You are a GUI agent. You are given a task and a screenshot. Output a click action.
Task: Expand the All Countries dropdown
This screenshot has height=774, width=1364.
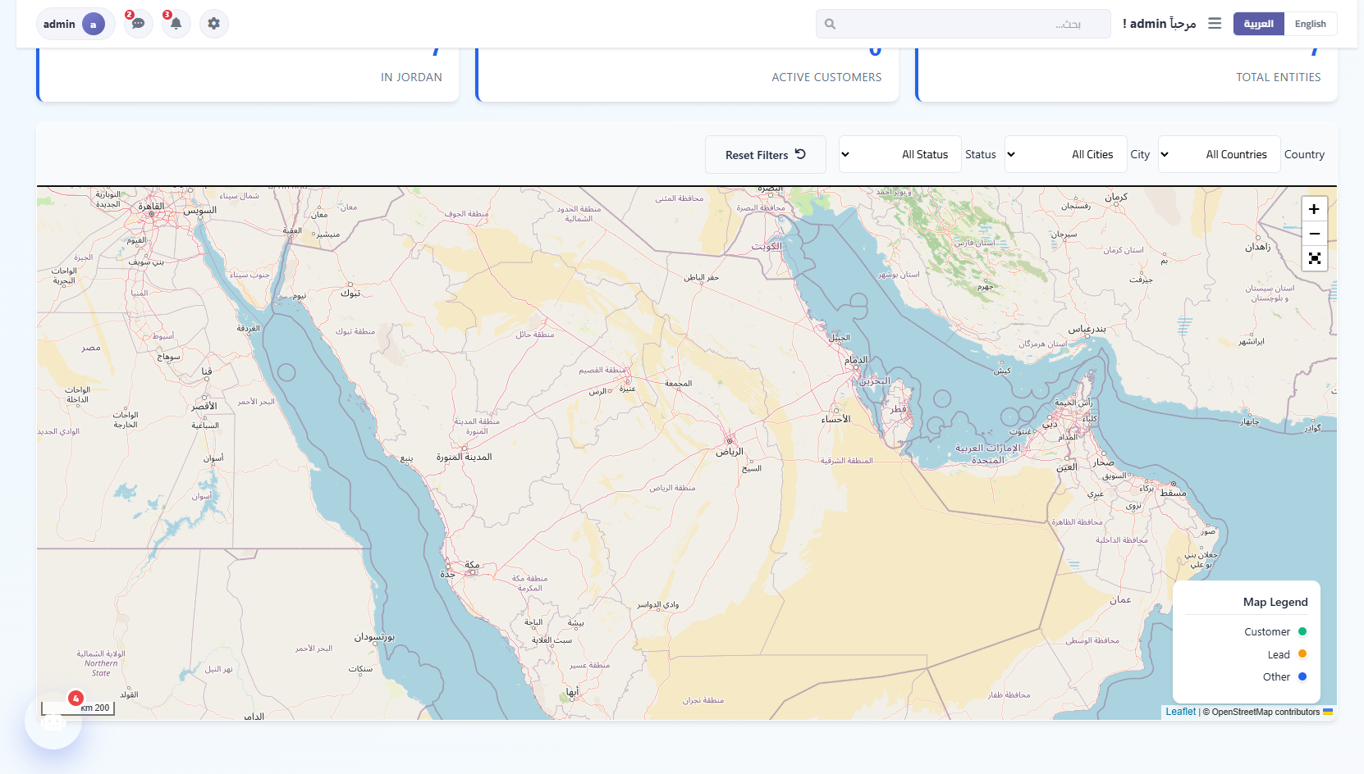click(x=1219, y=154)
